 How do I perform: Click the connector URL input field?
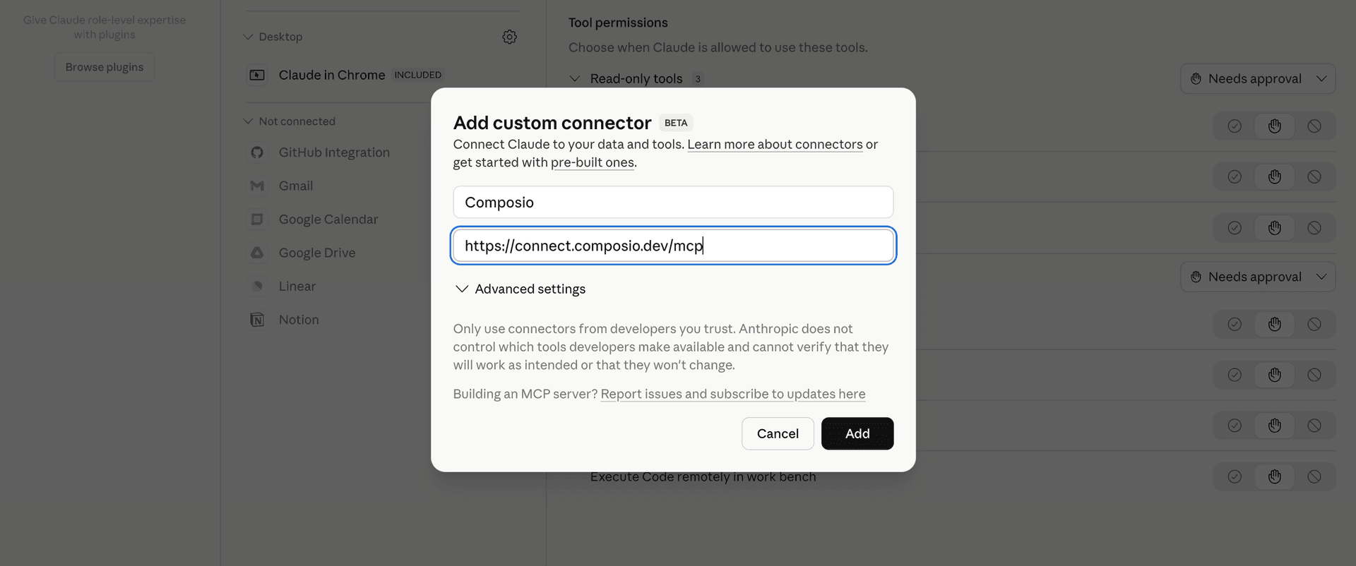[672, 246]
